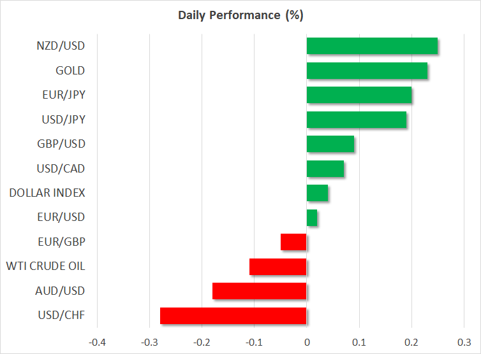Select the -0.4 axis tick label
Screen dimensions: 481x354
point(96,342)
